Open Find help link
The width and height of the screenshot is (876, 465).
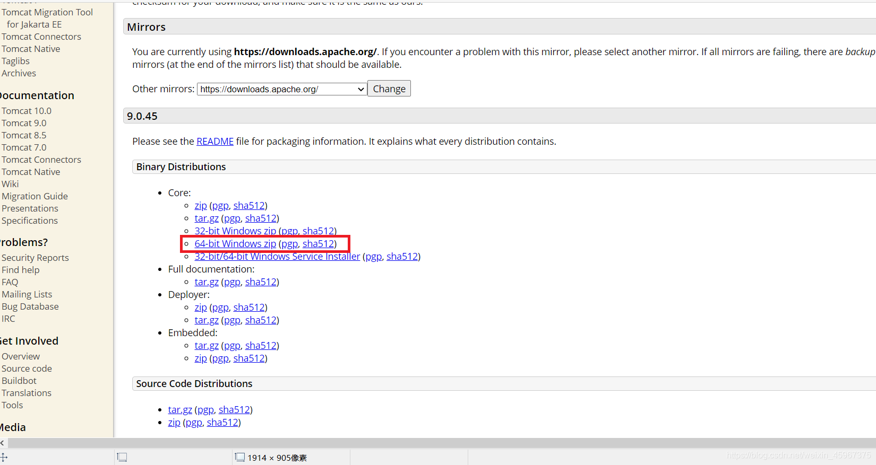coord(20,270)
